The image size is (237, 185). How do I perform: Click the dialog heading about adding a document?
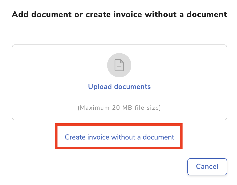click(x=120, y=15)
